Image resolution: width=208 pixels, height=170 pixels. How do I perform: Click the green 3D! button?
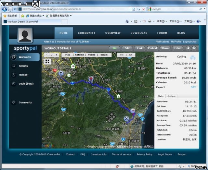(114, 48)
